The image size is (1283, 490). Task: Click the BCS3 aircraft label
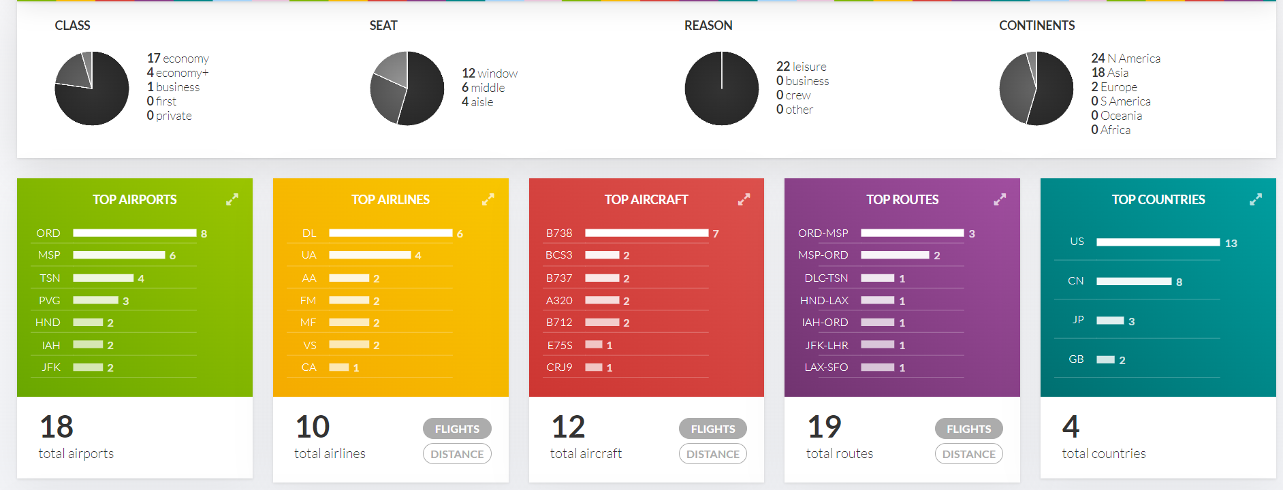[559, 255]
